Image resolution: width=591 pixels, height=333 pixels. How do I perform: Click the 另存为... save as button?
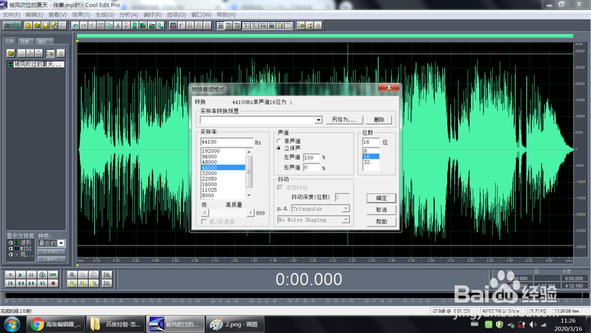344,119
